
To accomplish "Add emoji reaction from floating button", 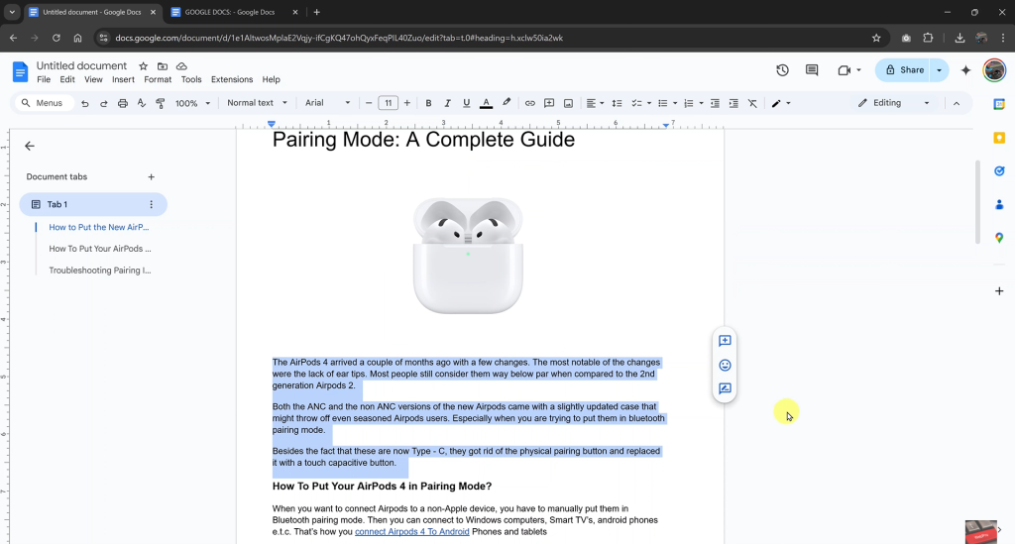I will coord(725,366).
